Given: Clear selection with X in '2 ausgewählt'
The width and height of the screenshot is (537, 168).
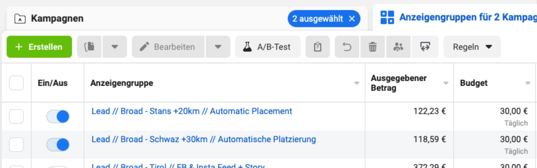Looking at the screenshot, I should (x=352, y=19).
